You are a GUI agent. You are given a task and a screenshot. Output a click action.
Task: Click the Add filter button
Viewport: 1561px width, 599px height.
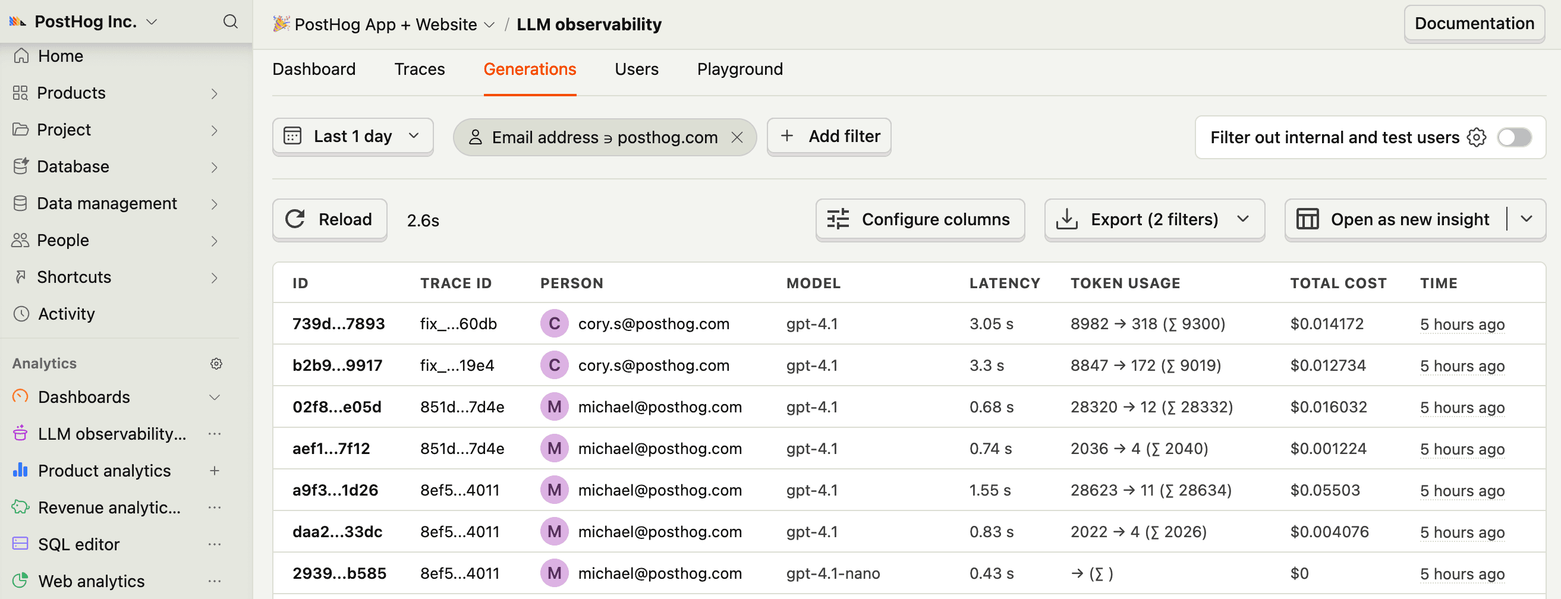[x=829, y=136]
